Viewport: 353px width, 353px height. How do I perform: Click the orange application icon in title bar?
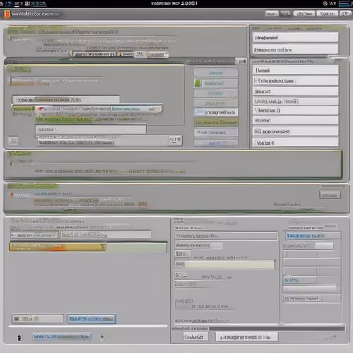6,14
